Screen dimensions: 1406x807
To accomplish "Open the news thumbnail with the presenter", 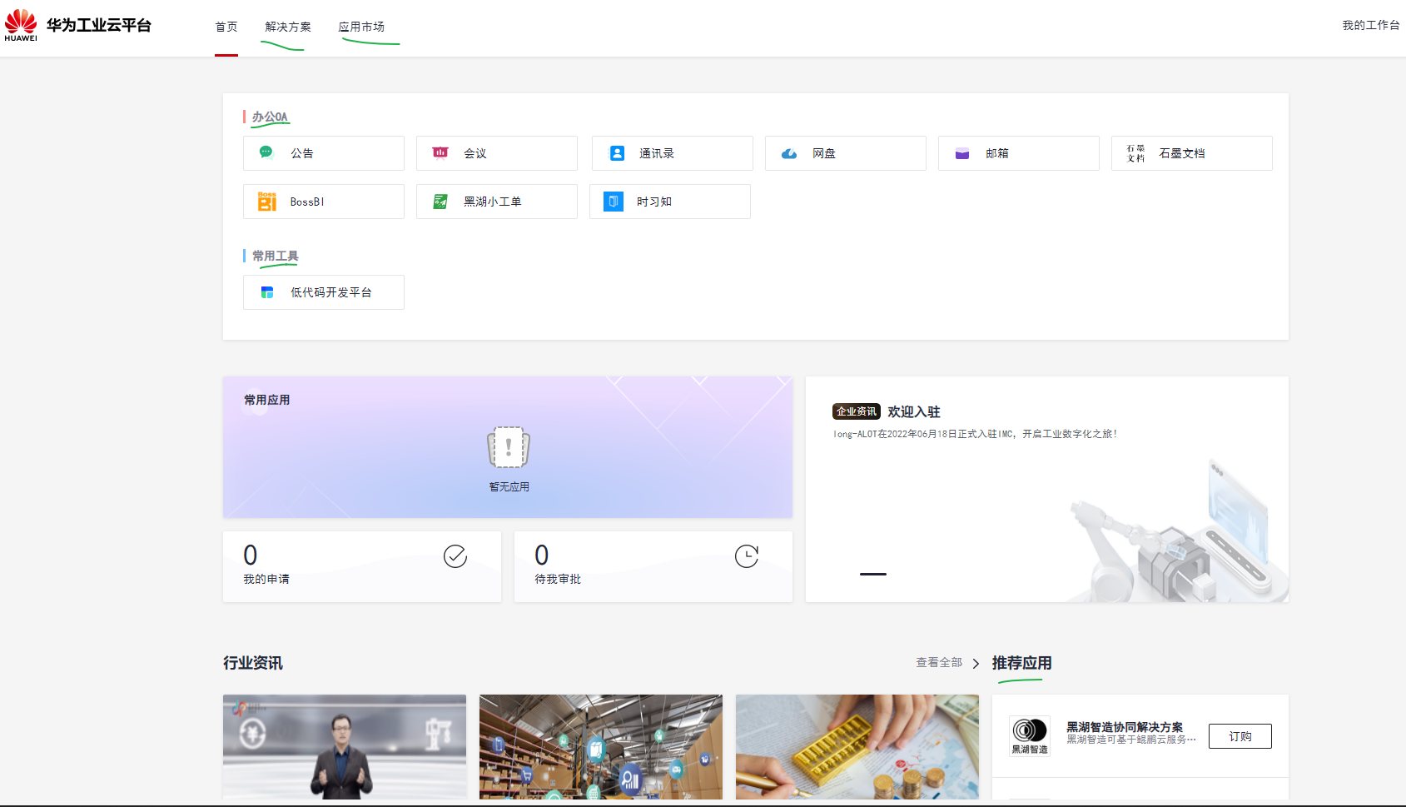I will click(x=345, y=747).
